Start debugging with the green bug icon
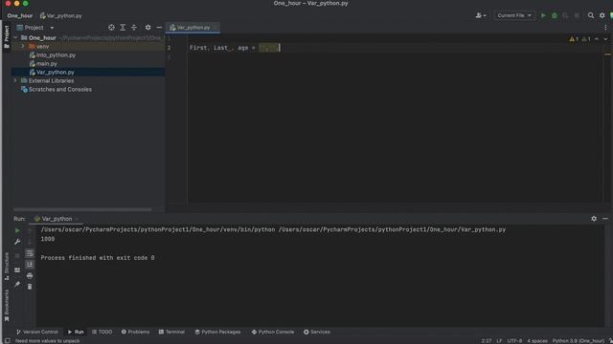The width and height of the screenshot is (613, 344). pyautogui.click(x=555, y=15)
